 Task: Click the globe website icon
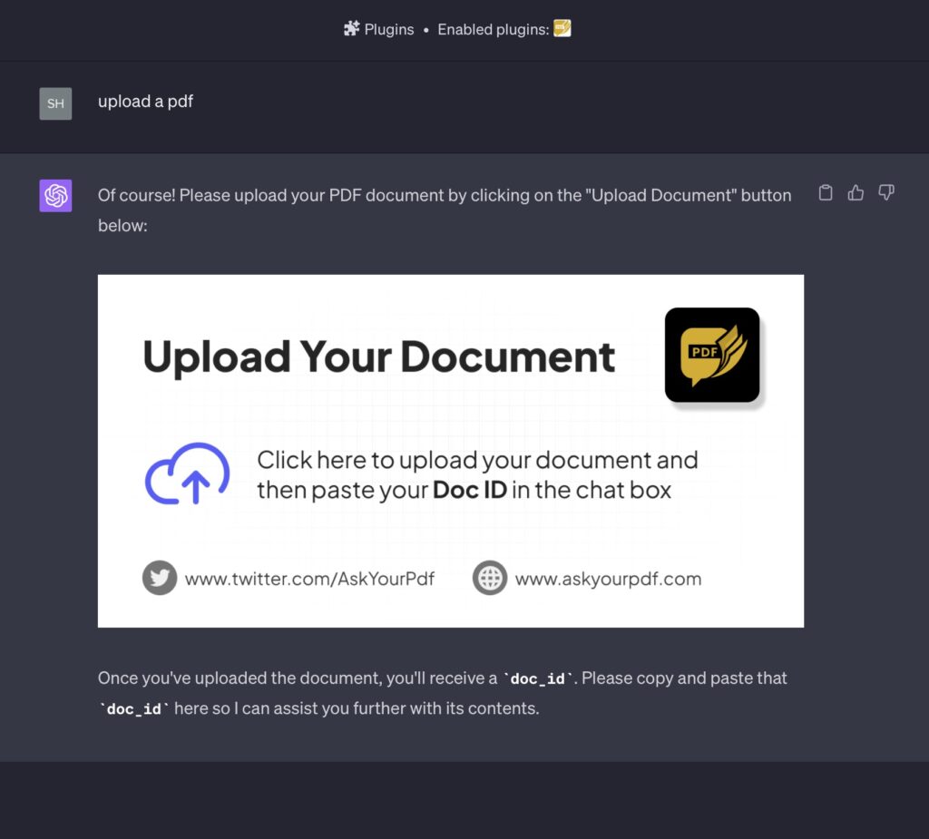click(489, 578)
